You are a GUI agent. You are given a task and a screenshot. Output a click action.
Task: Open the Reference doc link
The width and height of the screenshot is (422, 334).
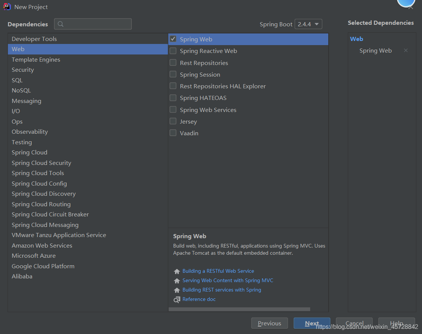coord(199,299)
